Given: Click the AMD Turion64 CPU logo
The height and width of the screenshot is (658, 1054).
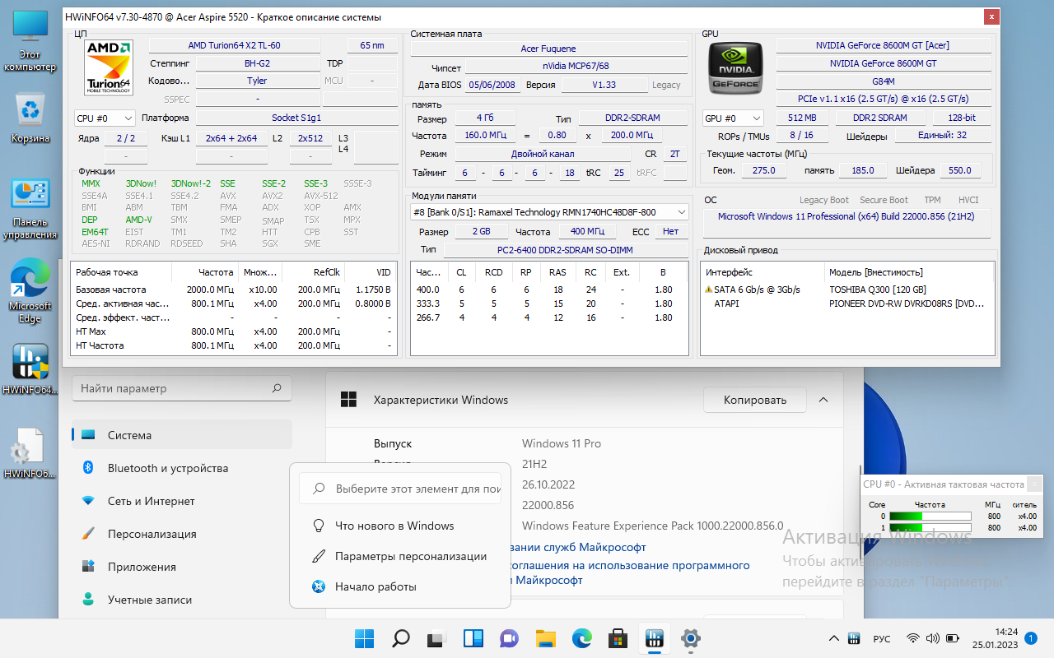Looking at the screenshot, I should point(109,67).
